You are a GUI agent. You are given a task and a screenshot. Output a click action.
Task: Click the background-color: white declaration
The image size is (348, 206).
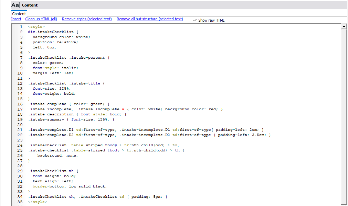(61, 37)
